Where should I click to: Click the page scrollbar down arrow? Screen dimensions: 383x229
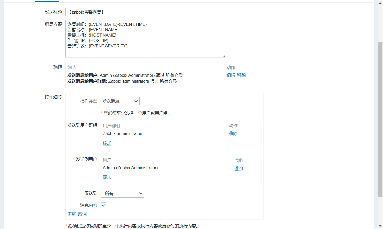tap(380, 226)
